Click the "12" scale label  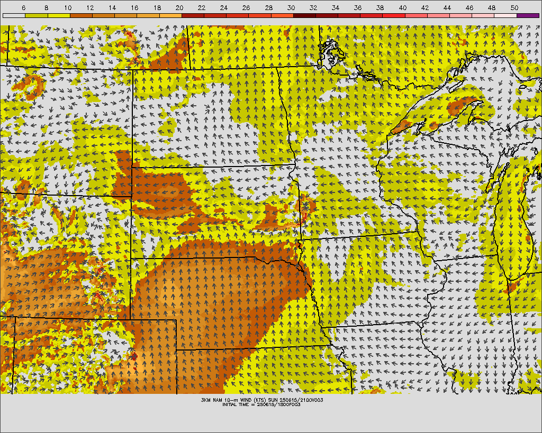tap(90, 7)
